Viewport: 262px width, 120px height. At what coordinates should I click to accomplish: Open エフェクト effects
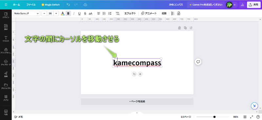point(130,13)
